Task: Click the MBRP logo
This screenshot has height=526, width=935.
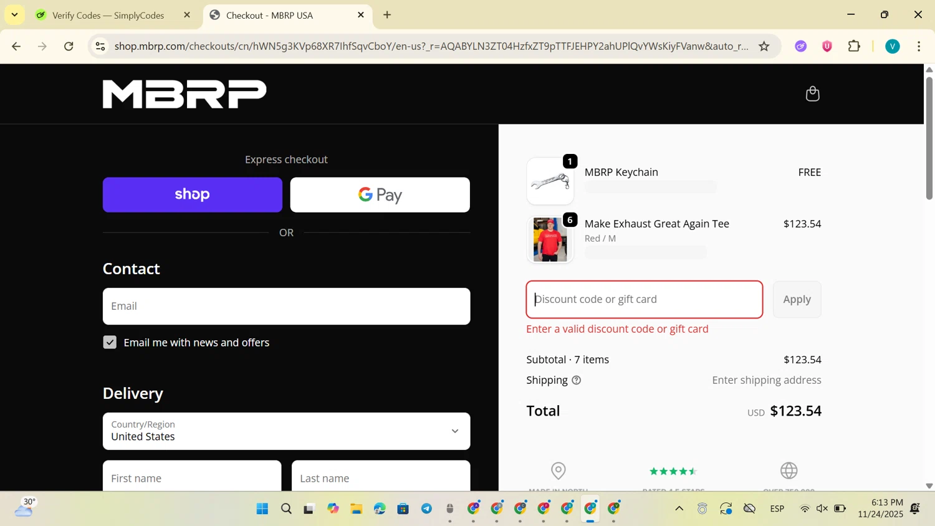Action: (185, 94)
